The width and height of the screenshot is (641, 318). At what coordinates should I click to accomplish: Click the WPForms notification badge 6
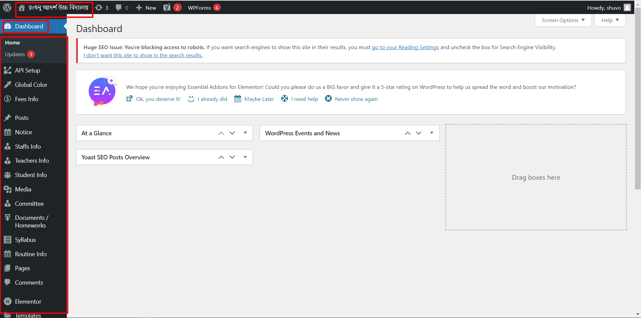[x=217, y=7]
